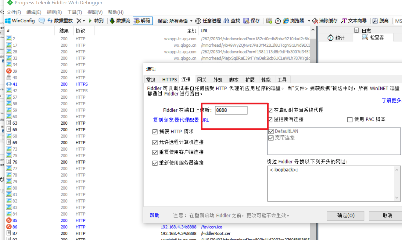Viewport: 402px width, 240px height.
Task: Select the 网关 gateway tab
Action: [202, 80]
